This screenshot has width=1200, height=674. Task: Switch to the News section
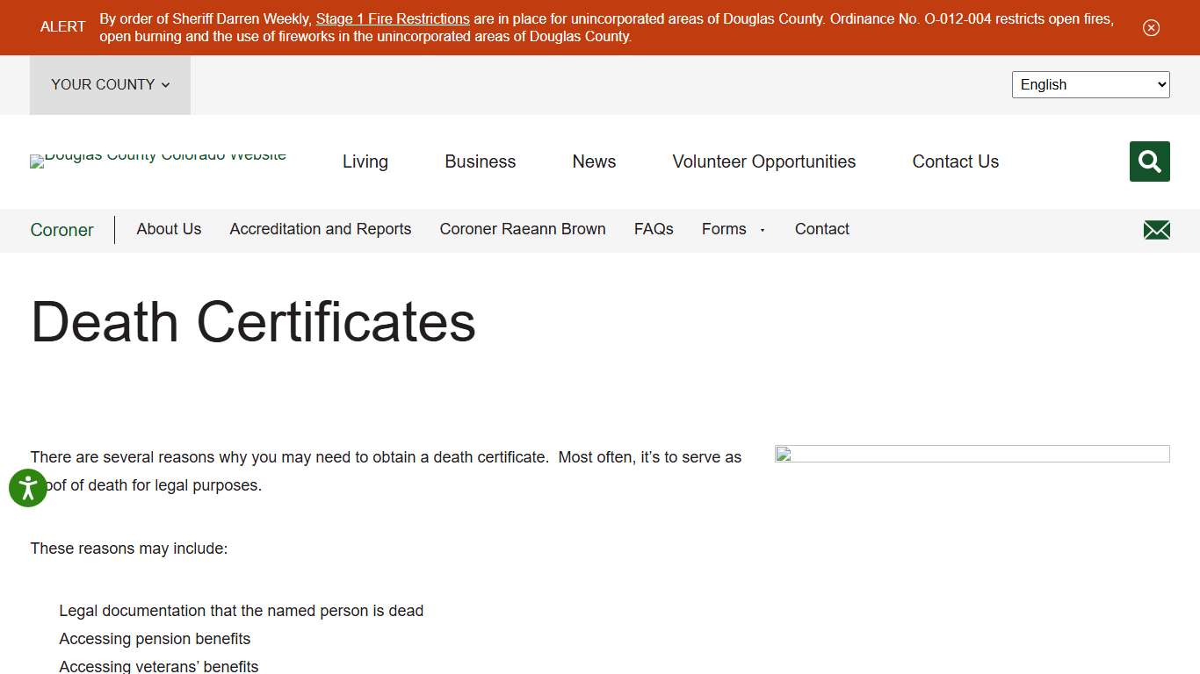click(x=594, y=161)
